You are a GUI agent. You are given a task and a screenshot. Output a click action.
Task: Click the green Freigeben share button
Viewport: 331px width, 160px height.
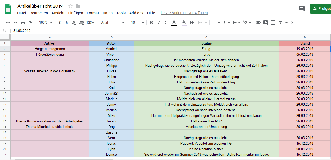click(x=321, y=9)
